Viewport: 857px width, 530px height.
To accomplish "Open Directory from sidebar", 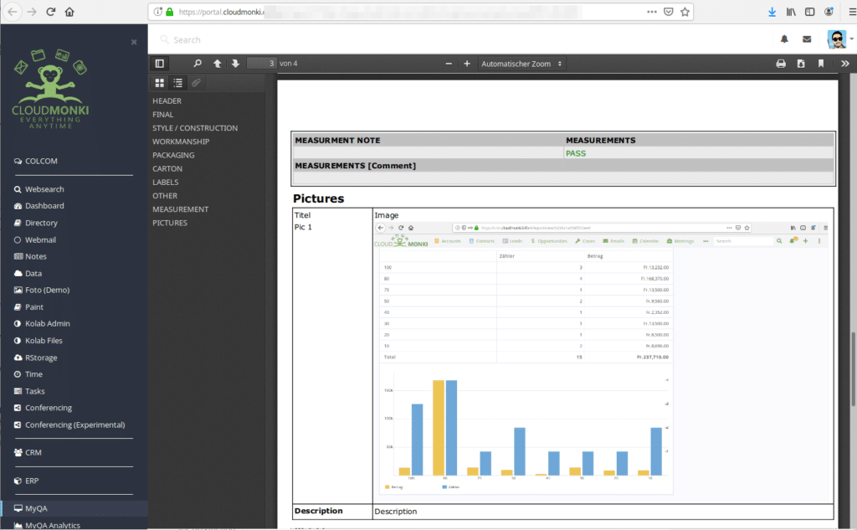I will [35, 223].
